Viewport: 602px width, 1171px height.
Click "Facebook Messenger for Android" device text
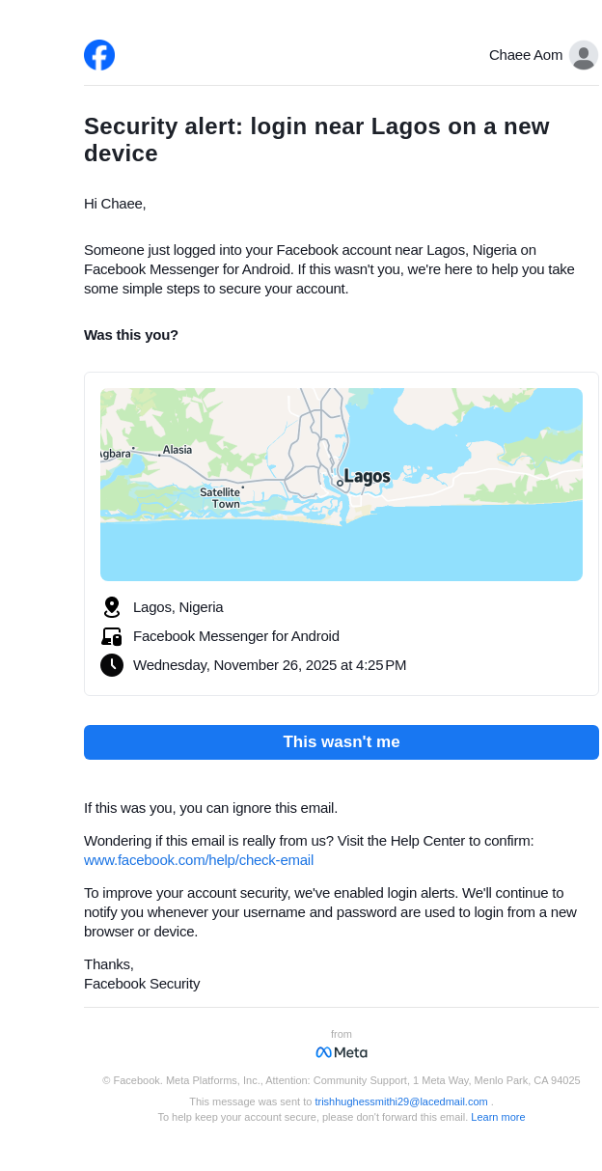pyautogui.click(x=236, y=636)
